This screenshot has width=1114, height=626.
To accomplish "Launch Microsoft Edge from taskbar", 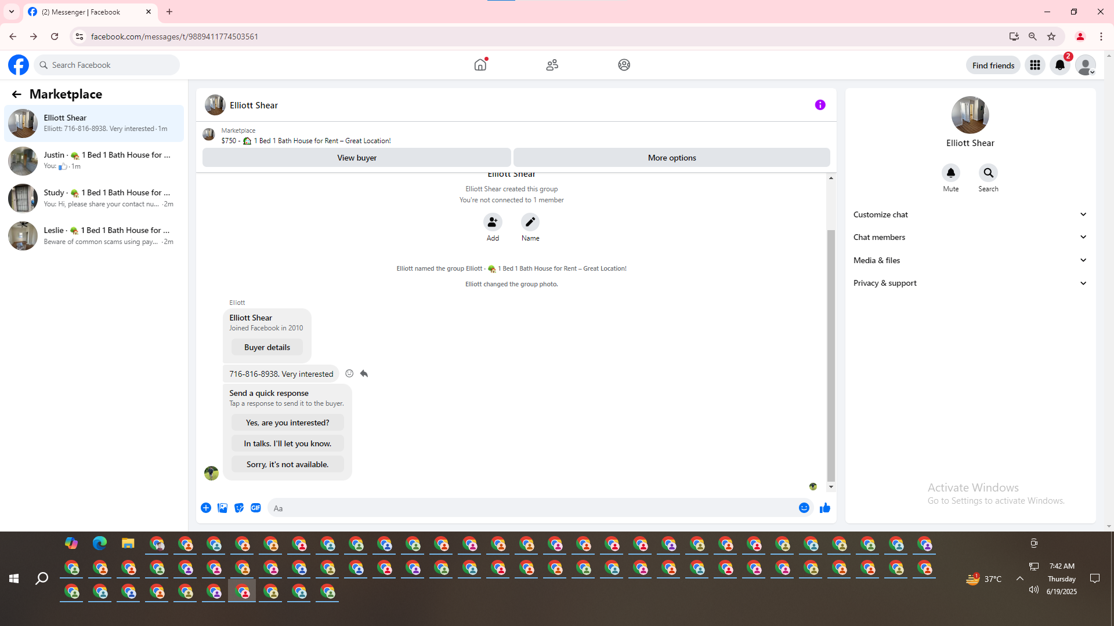I will pos(100,543).
